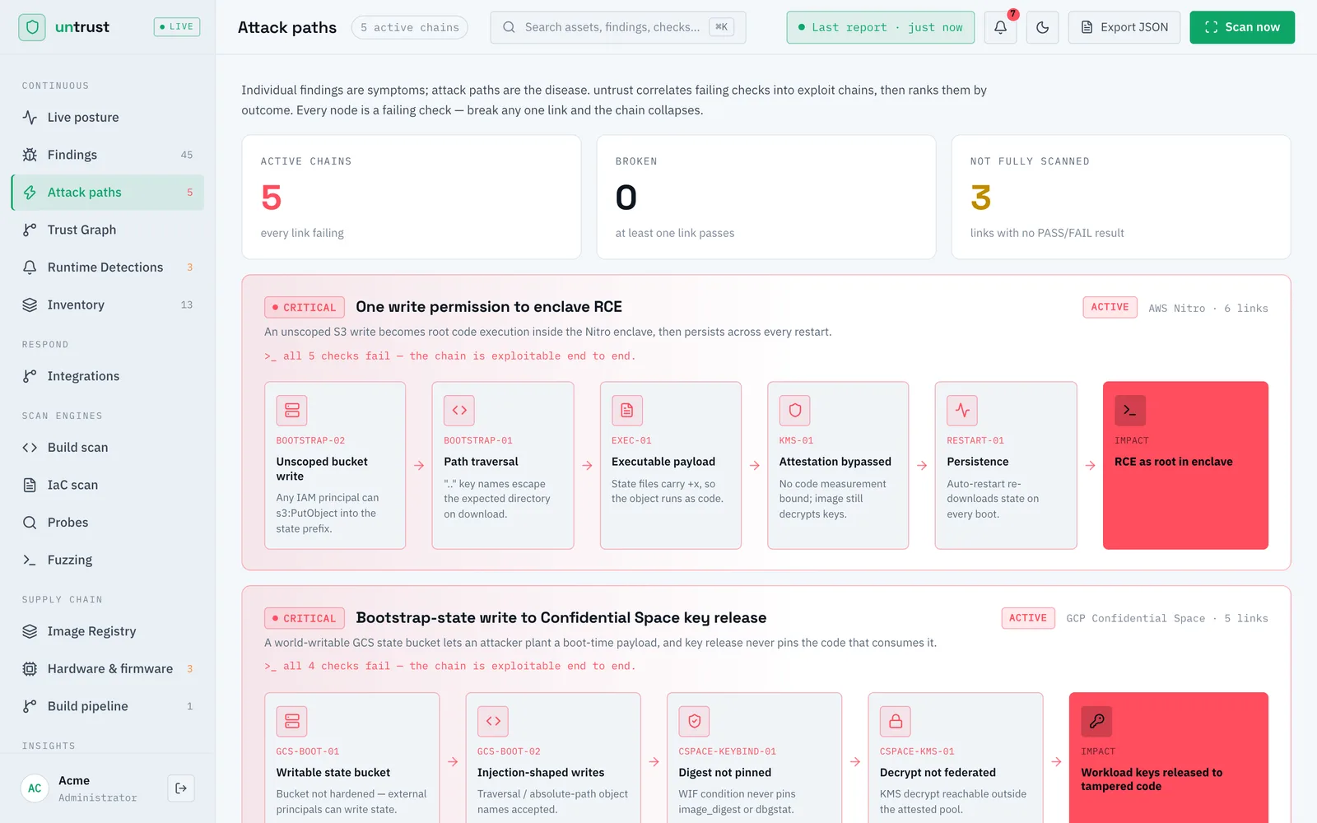Open IaC scan engine

108,485
